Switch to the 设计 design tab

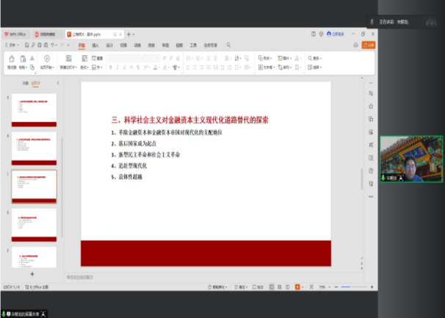109,45
